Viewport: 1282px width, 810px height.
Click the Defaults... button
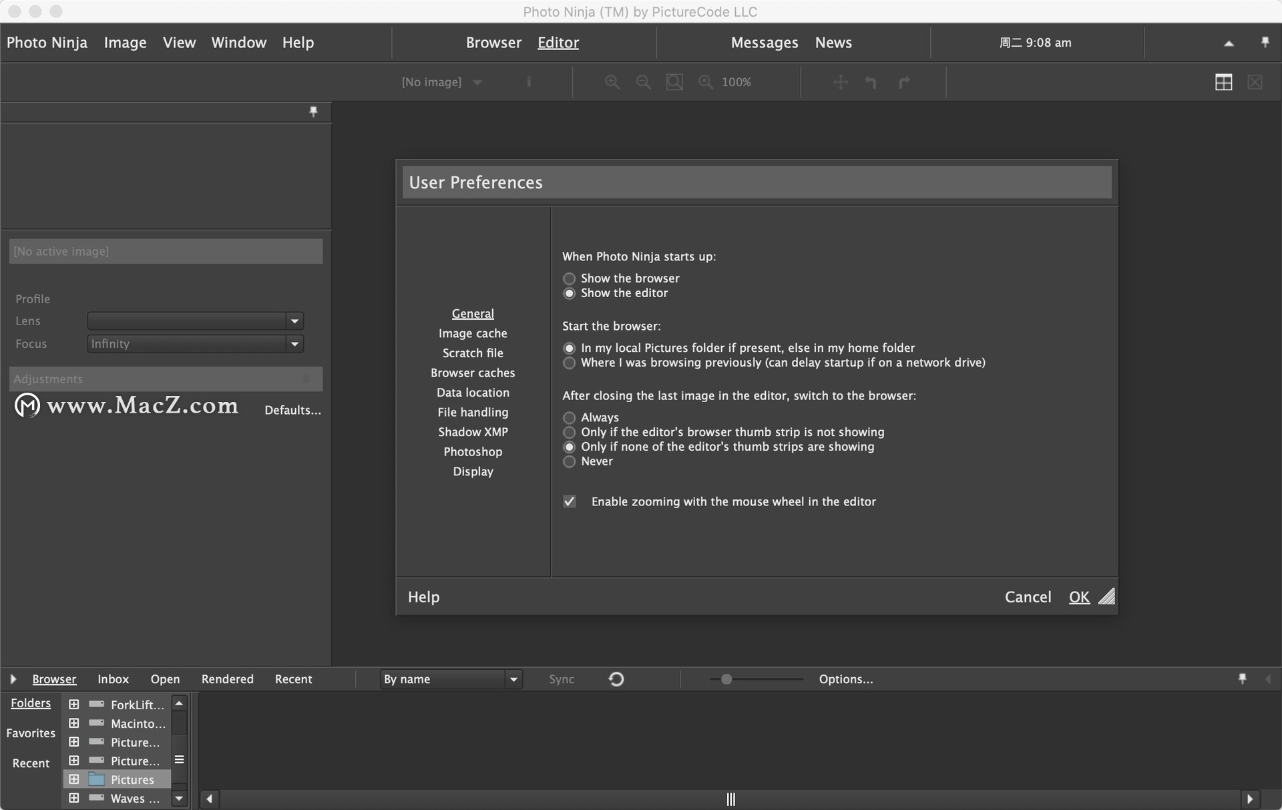click(x=292, y=410)
